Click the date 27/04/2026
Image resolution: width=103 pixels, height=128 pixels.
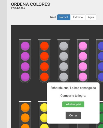[18, 8]
